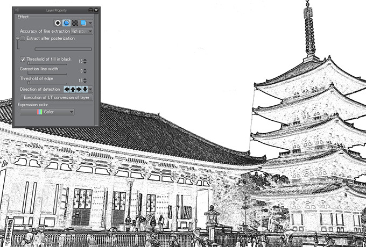
Task: Click Execution of LT conversion of layer
Action: click(x=57, y=98)
